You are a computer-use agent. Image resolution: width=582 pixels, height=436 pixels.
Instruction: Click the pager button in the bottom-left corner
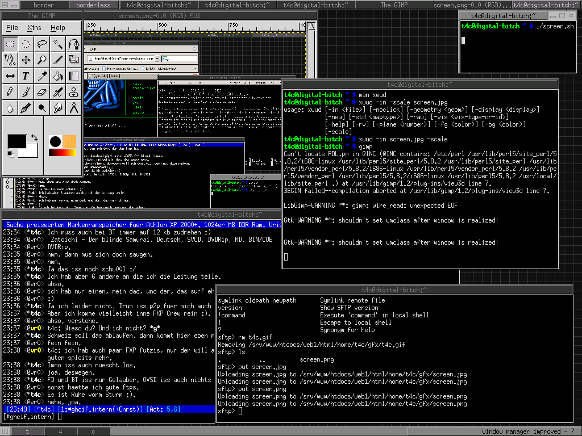5,431
